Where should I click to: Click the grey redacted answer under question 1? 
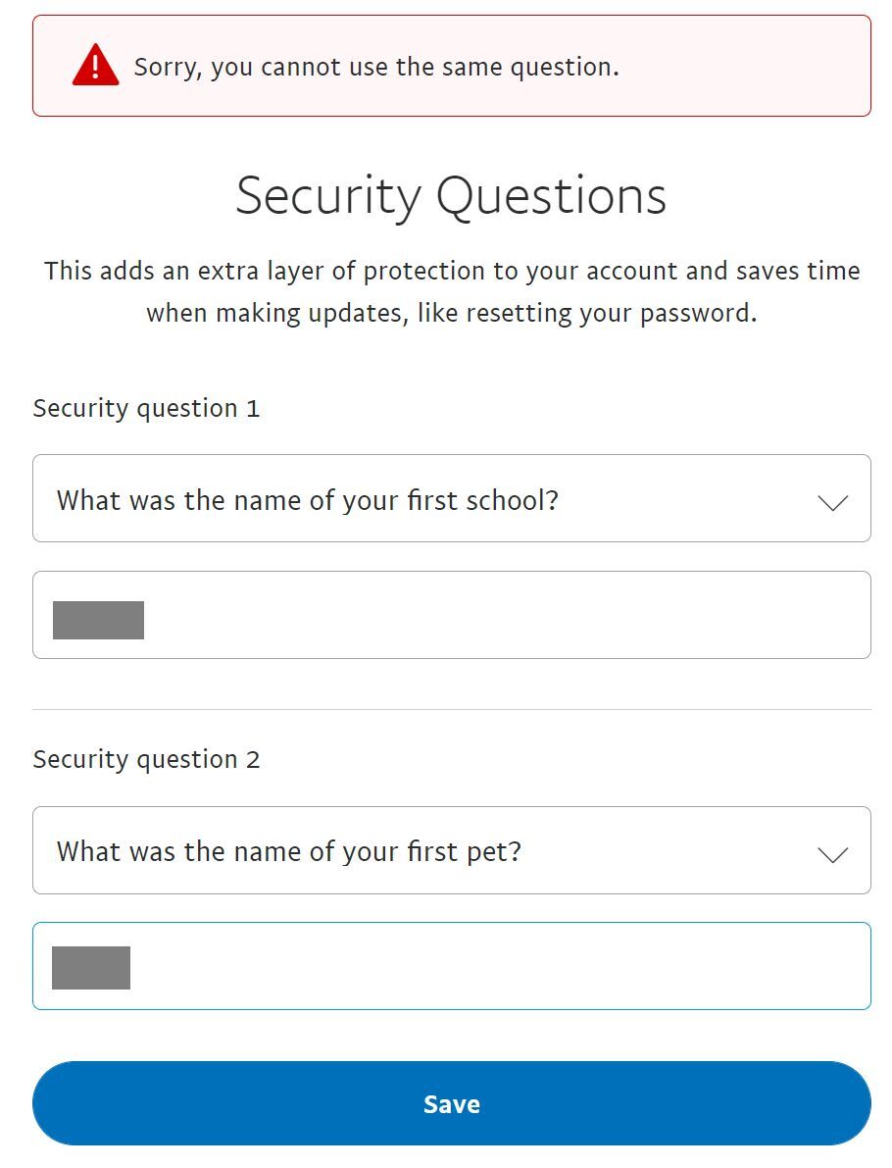pyautogui.click(x=98, y=620)
